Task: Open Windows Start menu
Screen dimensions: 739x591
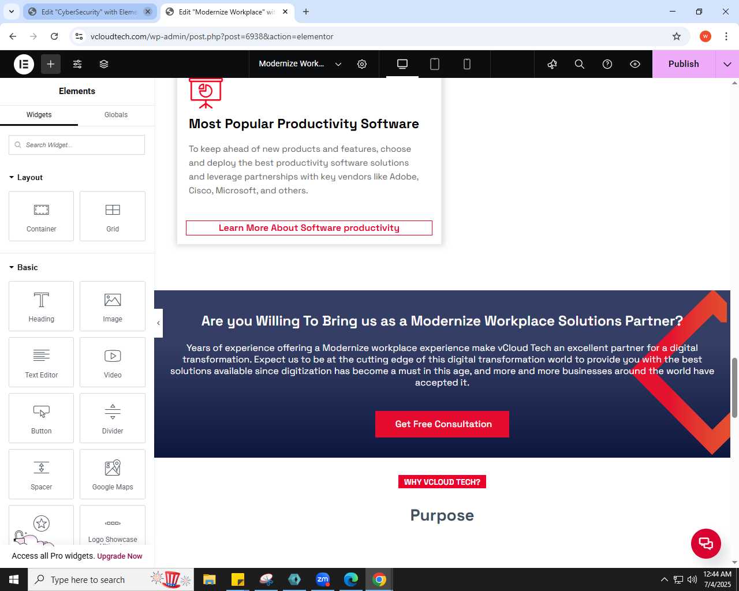Action: tap(14, 579)
